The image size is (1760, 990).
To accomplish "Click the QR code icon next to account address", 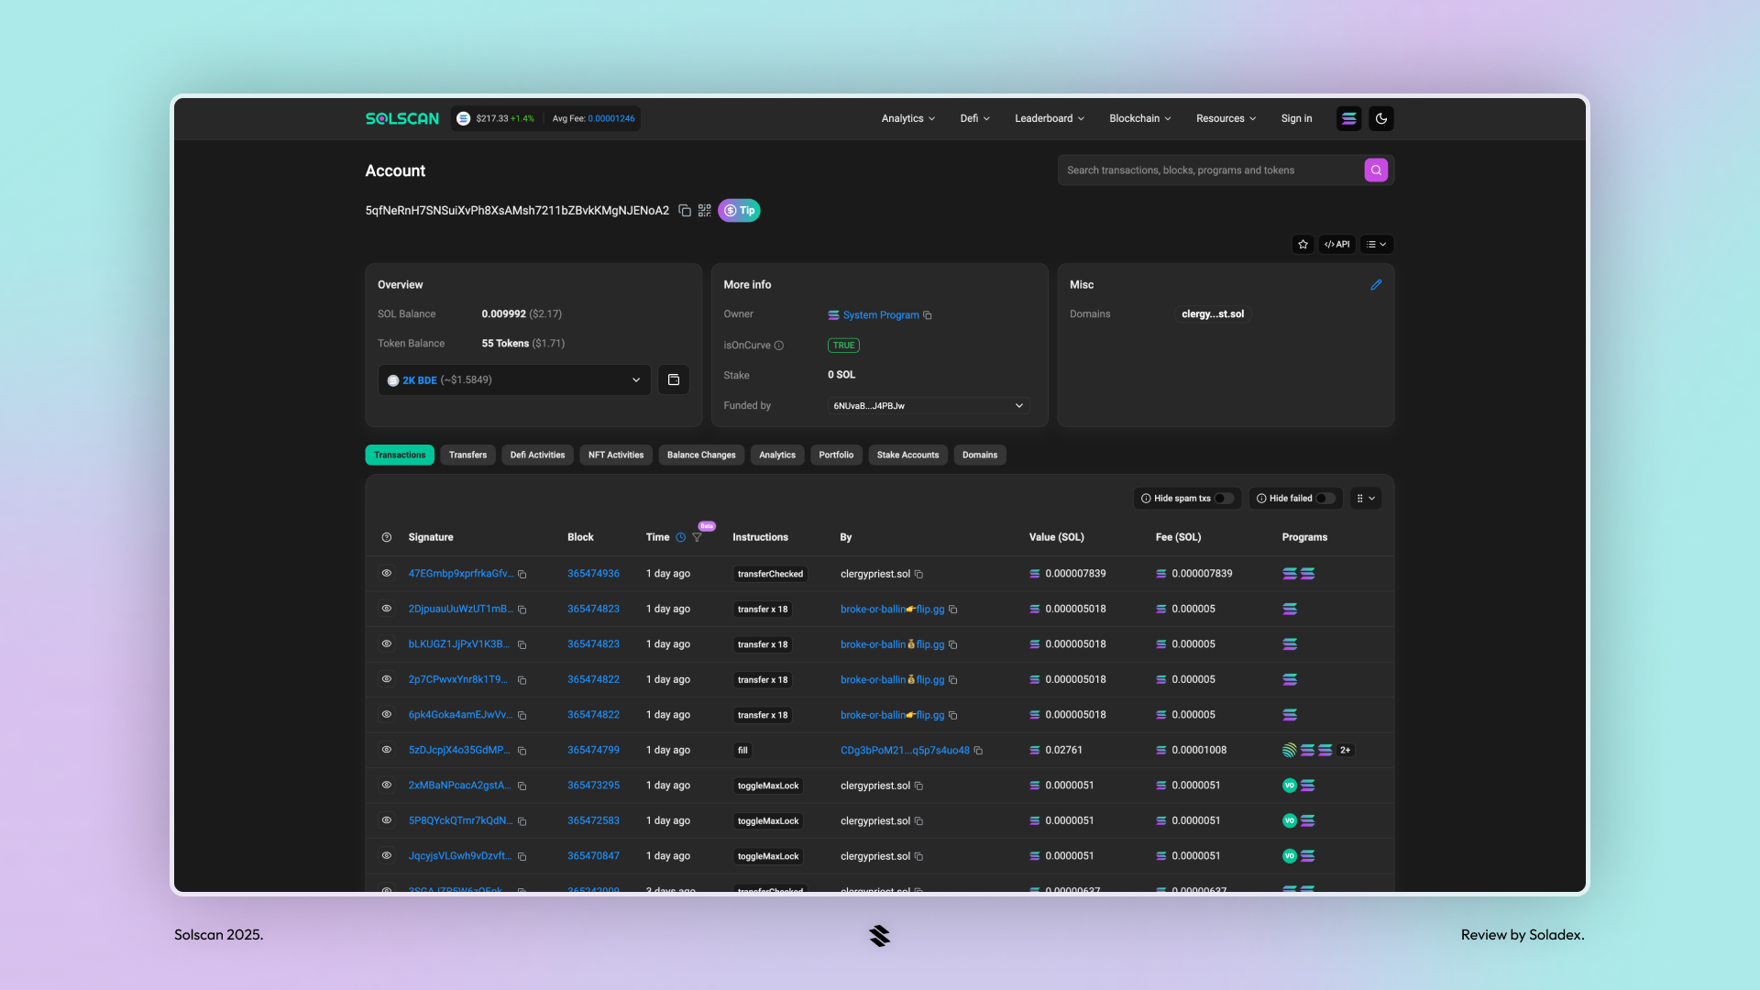I will click(704, 210).
